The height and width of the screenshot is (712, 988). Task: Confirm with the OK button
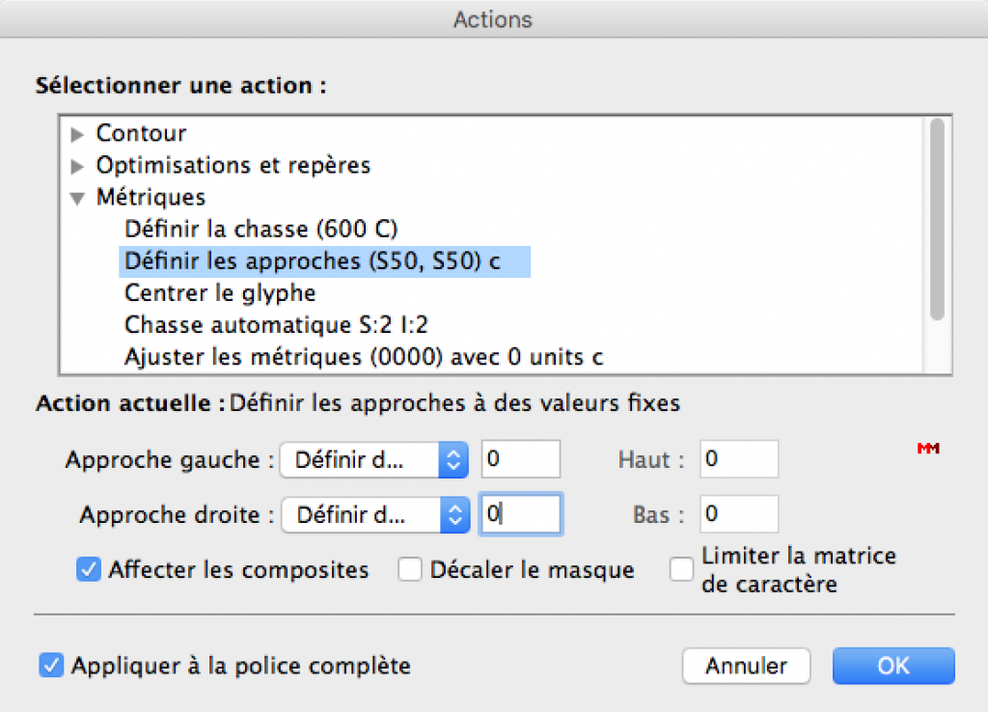[892, 666]
